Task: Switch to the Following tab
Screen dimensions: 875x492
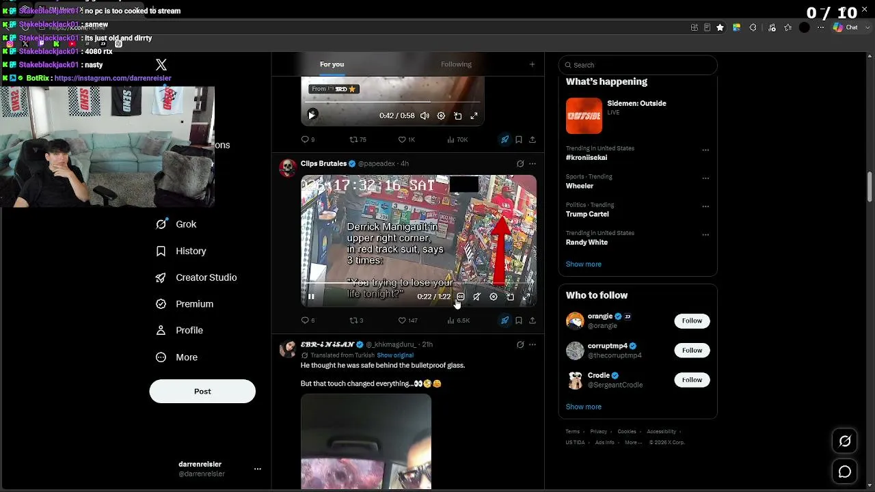Action: (x=456, y=64)
